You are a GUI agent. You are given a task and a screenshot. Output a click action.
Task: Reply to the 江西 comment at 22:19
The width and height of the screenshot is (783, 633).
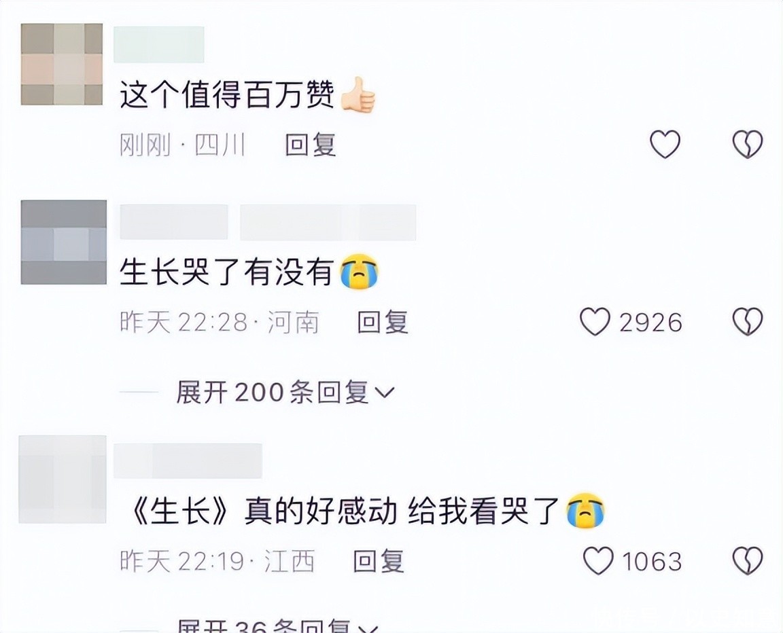[x=378, y=562]
